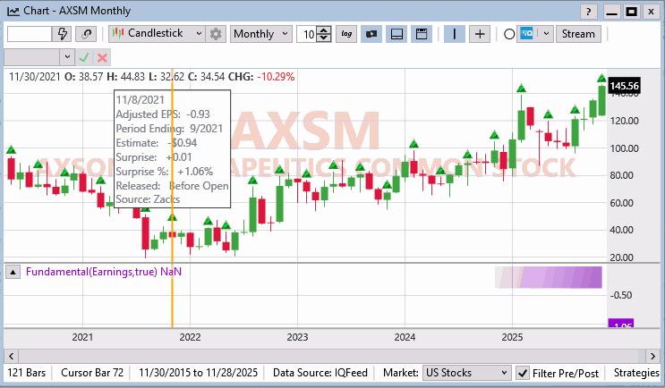
Task: Click the blue IQFeed data provider icon
Action: pyautogui.click(x=527, y=33)
